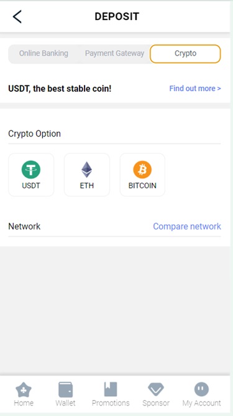
Task: Open the My Account face icon
Action: [201, 389]
